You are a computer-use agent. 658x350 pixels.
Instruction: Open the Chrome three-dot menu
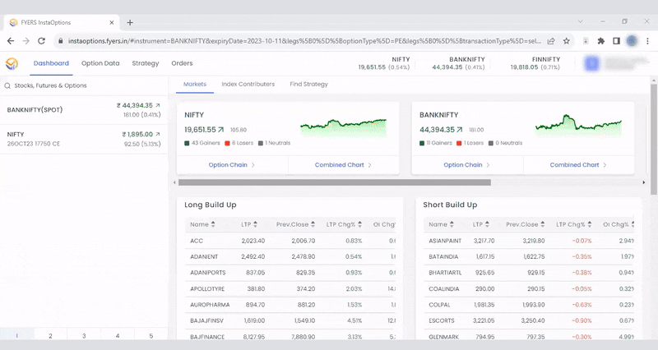[647, 40]
